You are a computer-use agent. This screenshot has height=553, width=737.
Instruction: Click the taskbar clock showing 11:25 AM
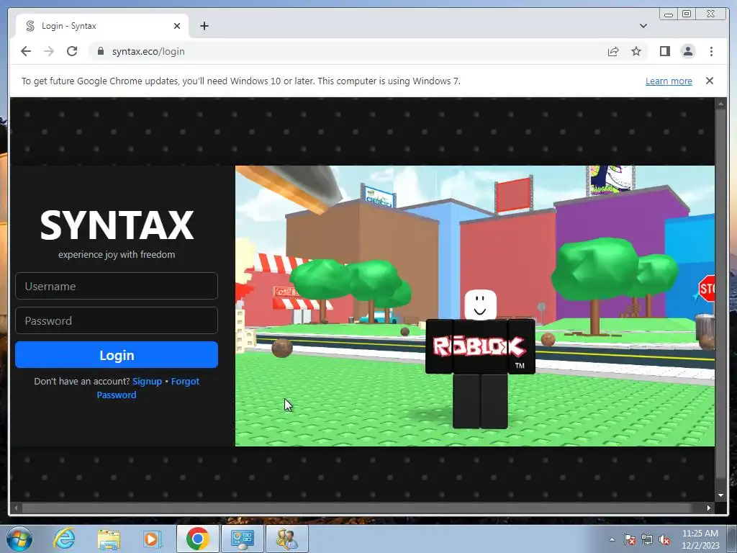point(700,539)
